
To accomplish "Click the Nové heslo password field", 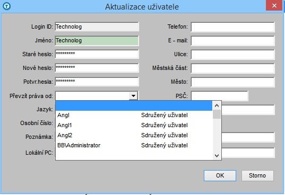I will [x=97, y=68].
